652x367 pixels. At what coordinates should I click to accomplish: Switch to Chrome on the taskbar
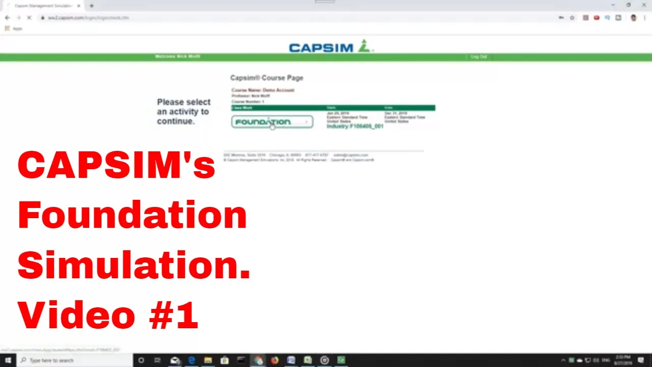[258, 360]
